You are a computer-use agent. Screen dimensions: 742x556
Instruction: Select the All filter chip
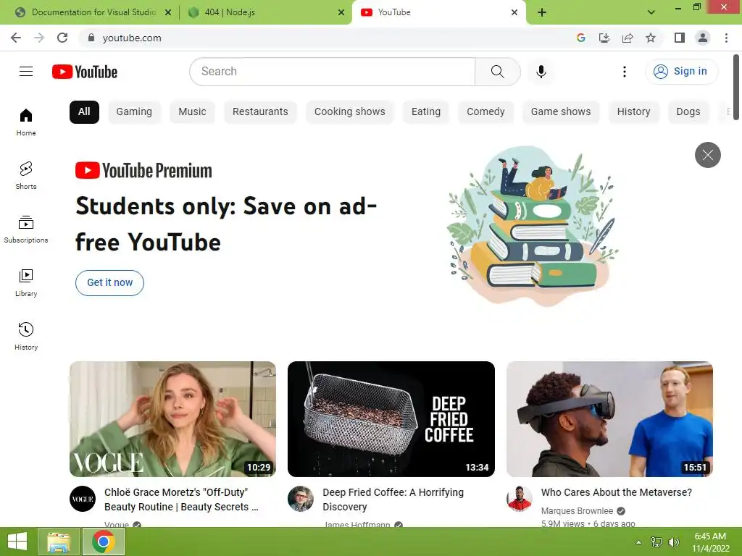(x=84, y=112)
